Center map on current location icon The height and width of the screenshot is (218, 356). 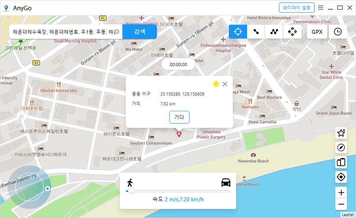coord(341,177)
